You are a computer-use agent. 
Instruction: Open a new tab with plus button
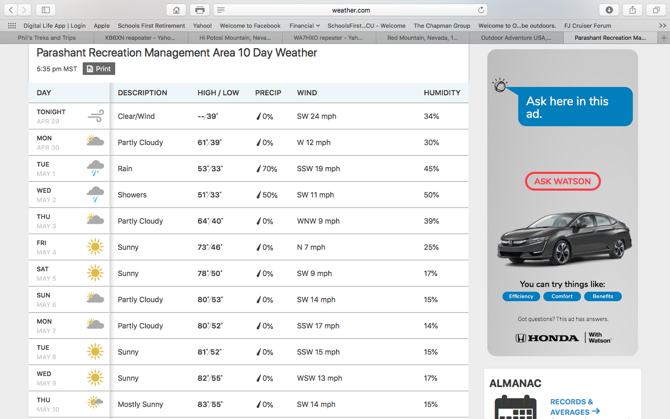click(x=664, y=38)
